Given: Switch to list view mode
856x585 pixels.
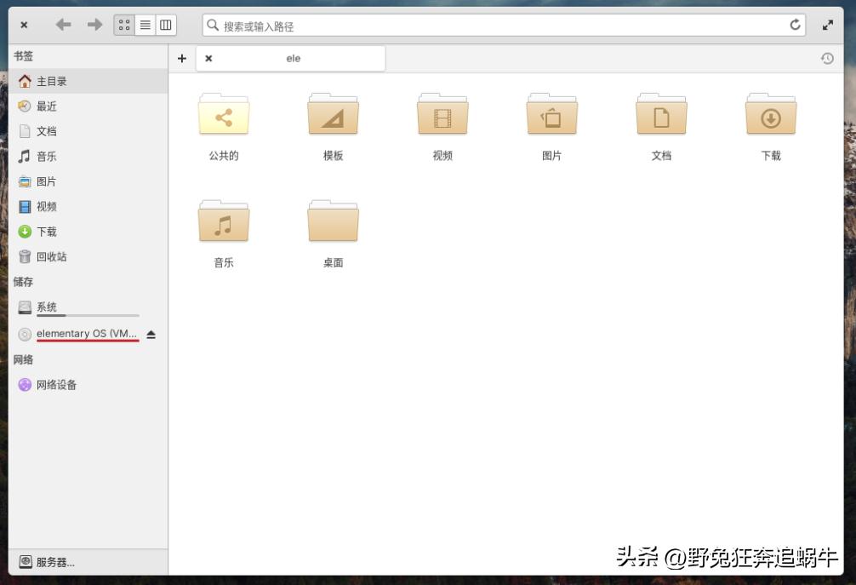Looking at the screenshot, I should pyautogui.click(x=145, y=25).
